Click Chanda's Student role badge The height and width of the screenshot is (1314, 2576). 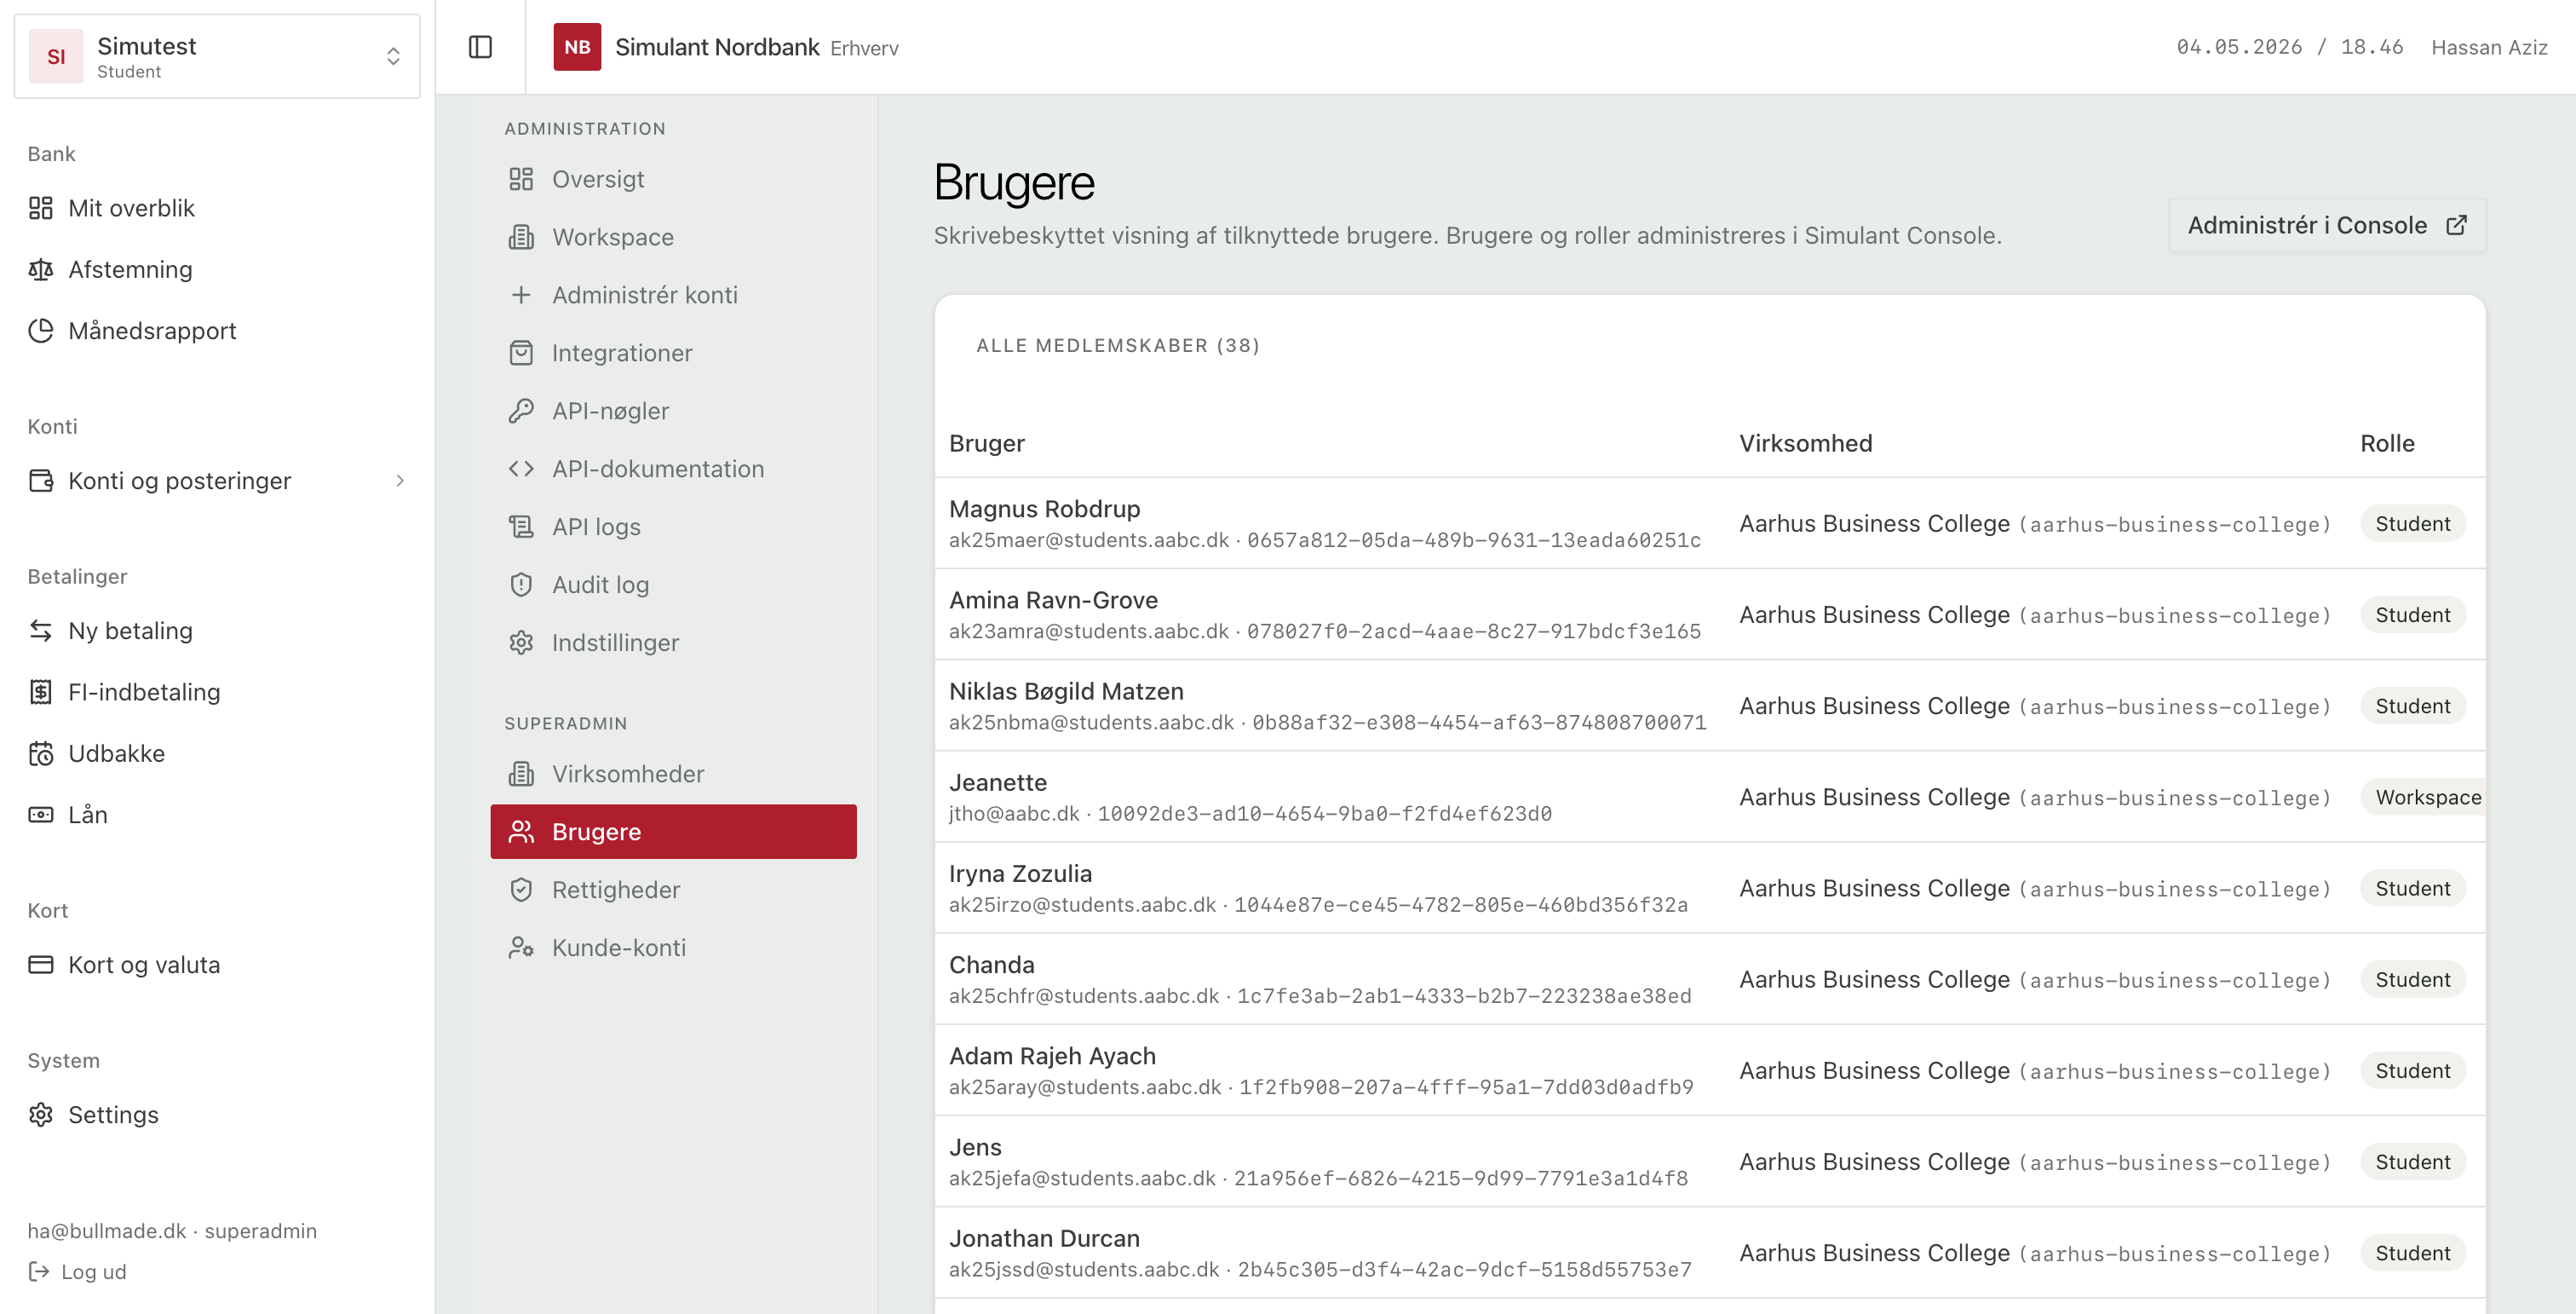point(2413,979)
